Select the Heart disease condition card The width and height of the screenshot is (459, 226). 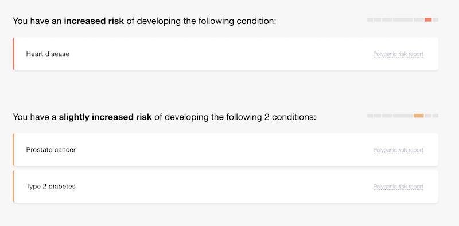pyautogui.click(x=225, y=54)
